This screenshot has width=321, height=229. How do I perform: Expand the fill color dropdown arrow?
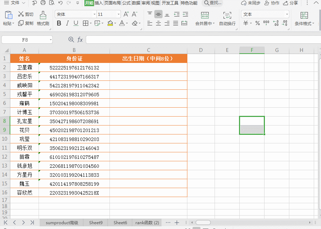click(115, 23)
